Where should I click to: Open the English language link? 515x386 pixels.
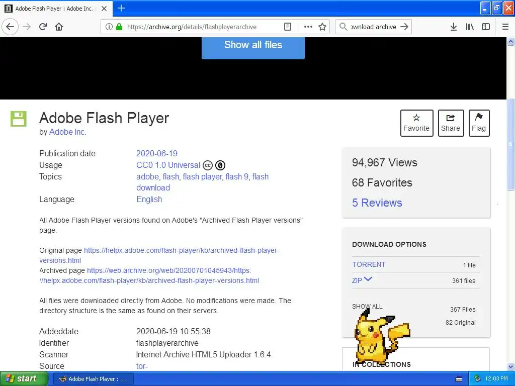click(x=149, y=199)
